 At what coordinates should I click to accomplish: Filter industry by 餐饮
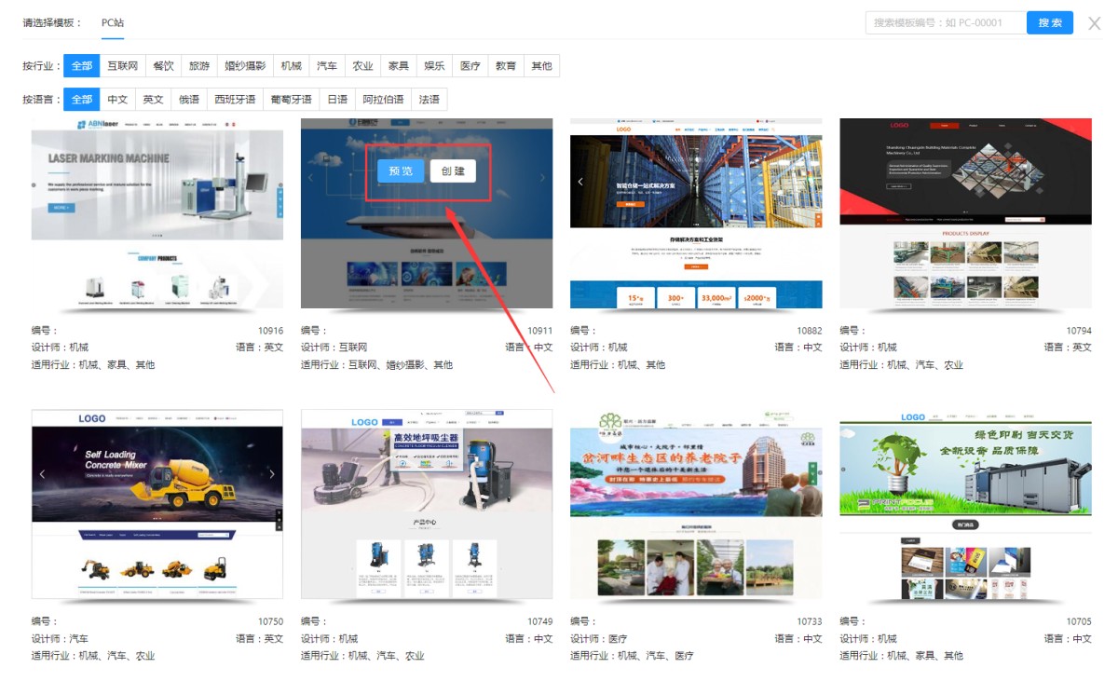tap(163, 66)
